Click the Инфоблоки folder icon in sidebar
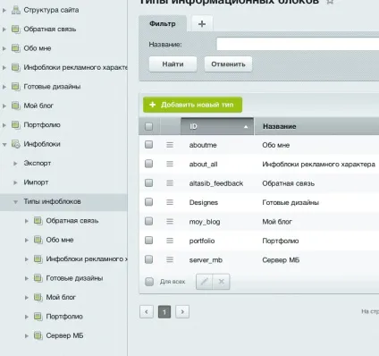Screen dimensions: 379x356 click(x=16, y=144)
